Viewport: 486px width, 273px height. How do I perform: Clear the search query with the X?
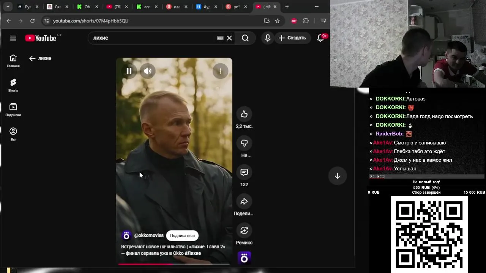[x=229, y=38]
